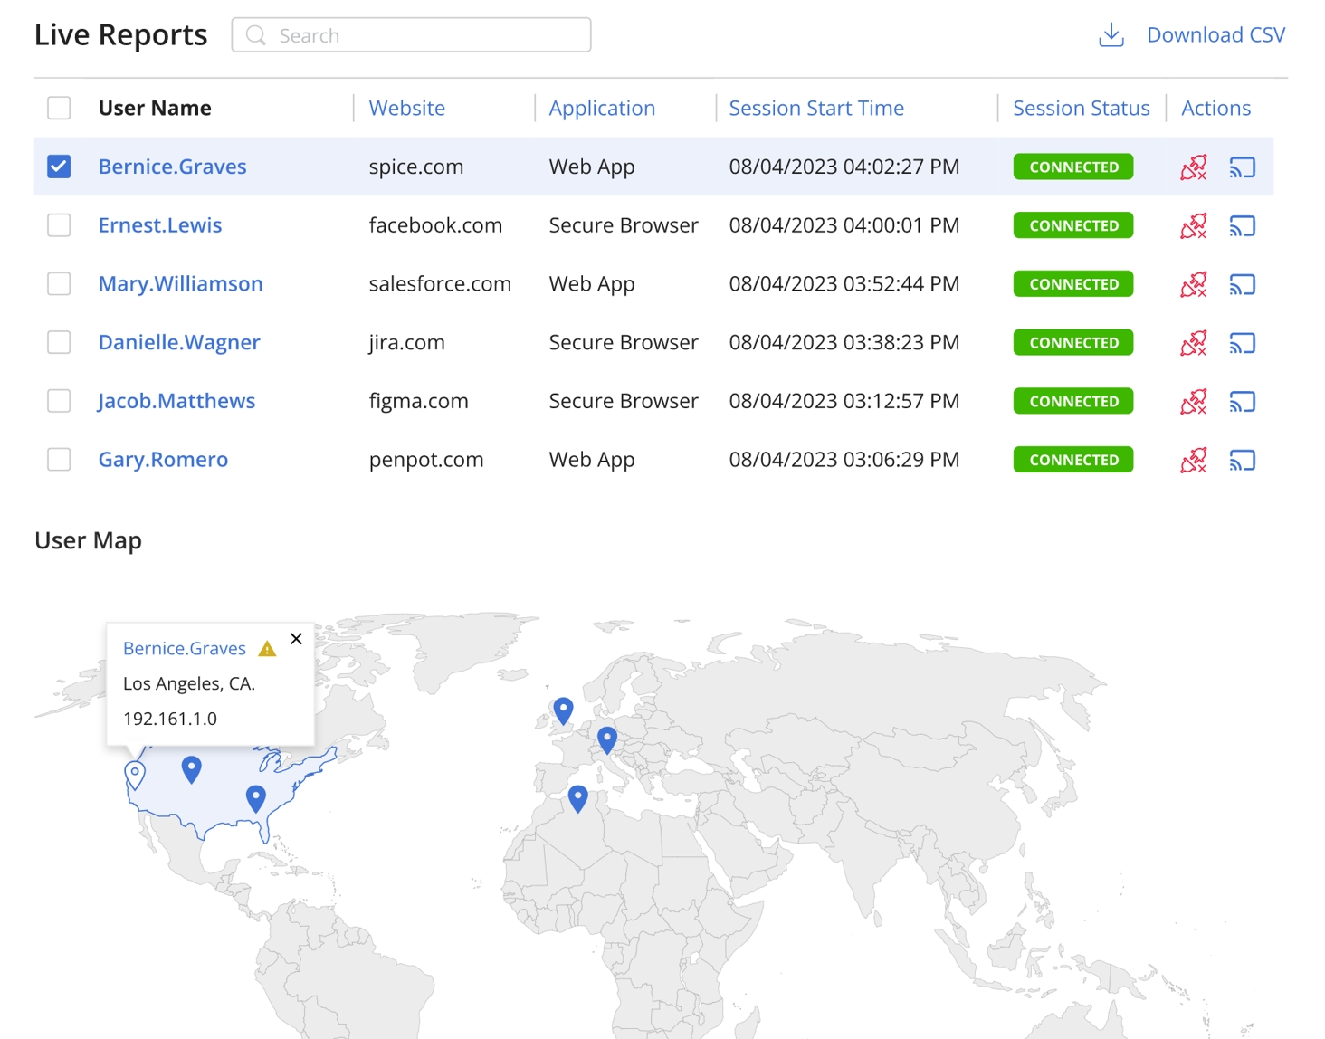
Task: Toggle the select-all checkbox in header
Action: (x=59, y=108)
